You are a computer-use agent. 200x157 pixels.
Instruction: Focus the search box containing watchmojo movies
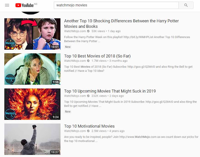pyautogui.click(x=116, y=5)
